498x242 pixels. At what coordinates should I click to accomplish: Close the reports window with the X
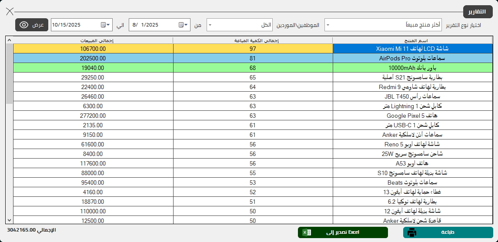pyautogui.click(x=10, y=12)
